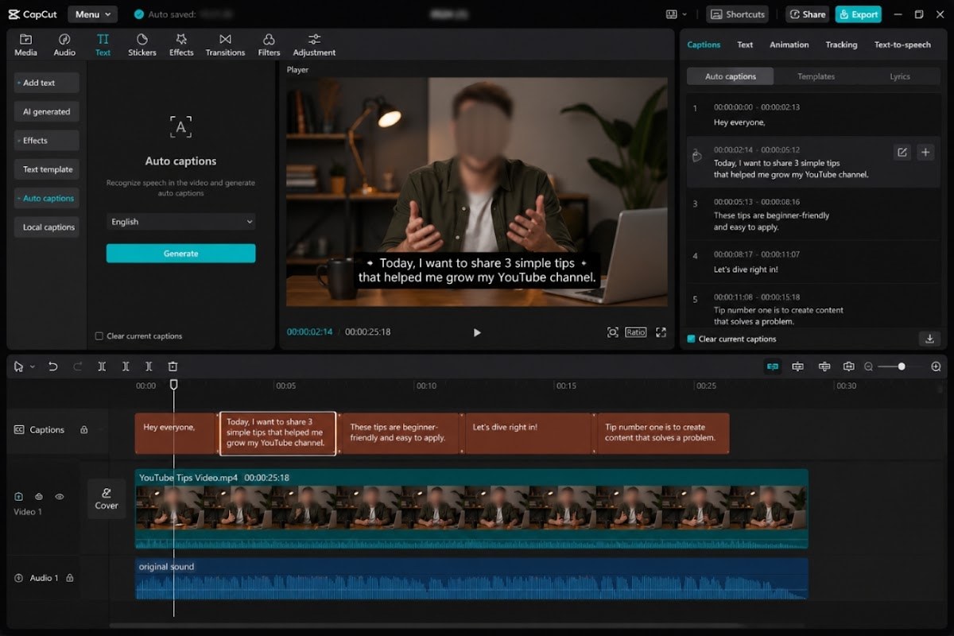Click the auto snapping icon in timeline toolbar
The image size is (954, 636).
tap(797, 366)
